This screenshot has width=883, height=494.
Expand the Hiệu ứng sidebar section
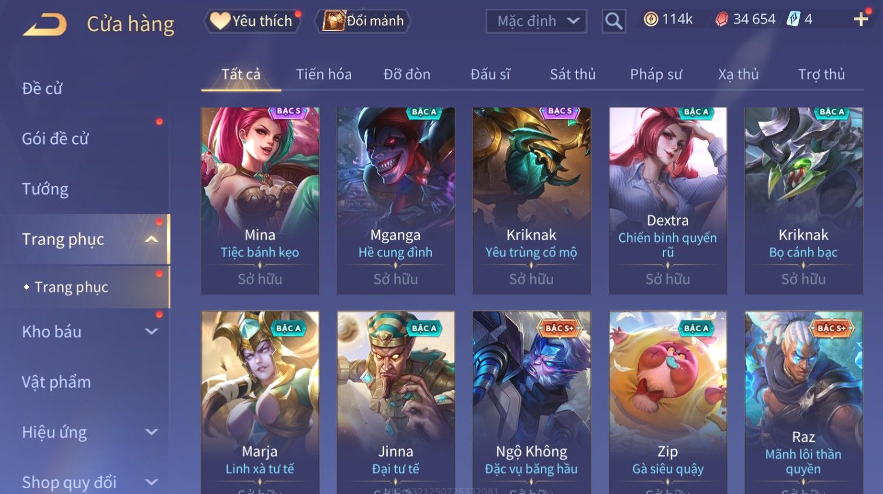151,432
